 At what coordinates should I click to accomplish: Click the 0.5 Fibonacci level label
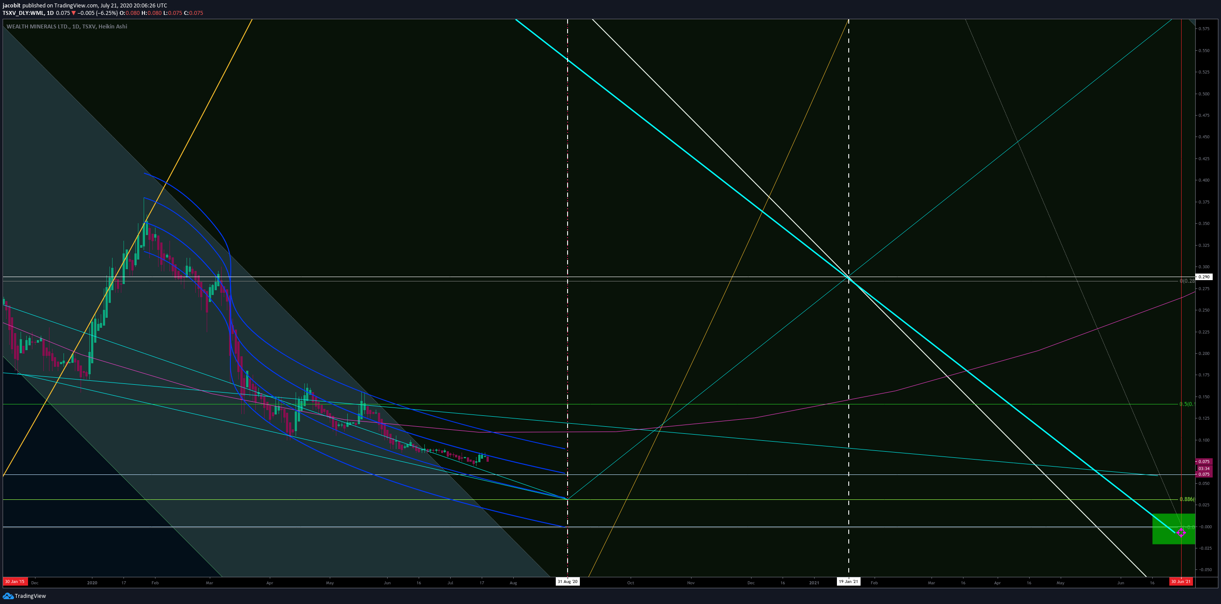coord(1187,404)
